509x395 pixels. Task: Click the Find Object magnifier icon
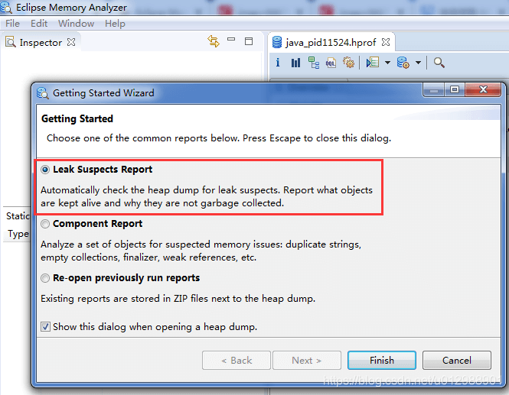439,62
